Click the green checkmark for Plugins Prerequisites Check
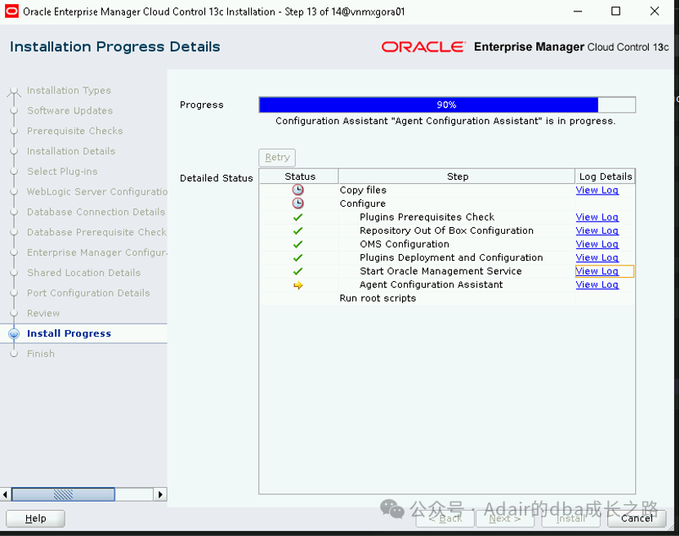The image size is (680, 536). [297, 217]
